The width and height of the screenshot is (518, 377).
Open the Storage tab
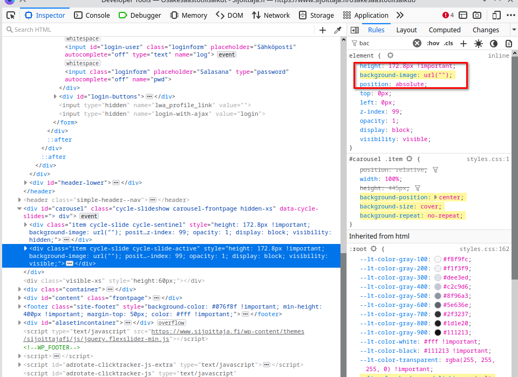tap(316, 15)
